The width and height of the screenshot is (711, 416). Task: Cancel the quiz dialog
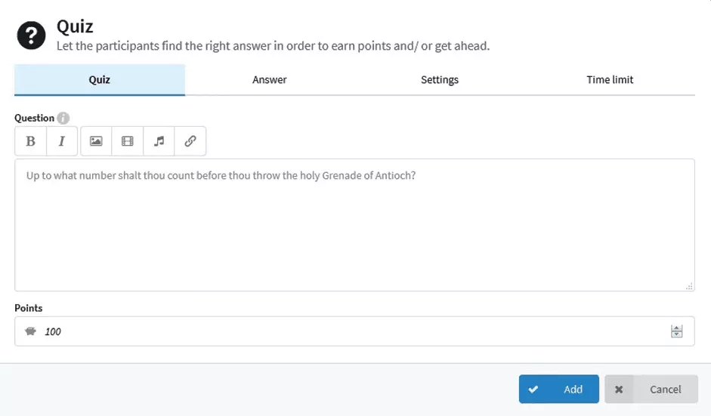[x=651, y=389]
